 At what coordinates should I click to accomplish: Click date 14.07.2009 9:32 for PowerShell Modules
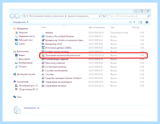pyautogui.click(x=95, y=36)
